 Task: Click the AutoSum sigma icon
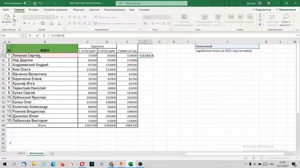click(x=260, y=15)
